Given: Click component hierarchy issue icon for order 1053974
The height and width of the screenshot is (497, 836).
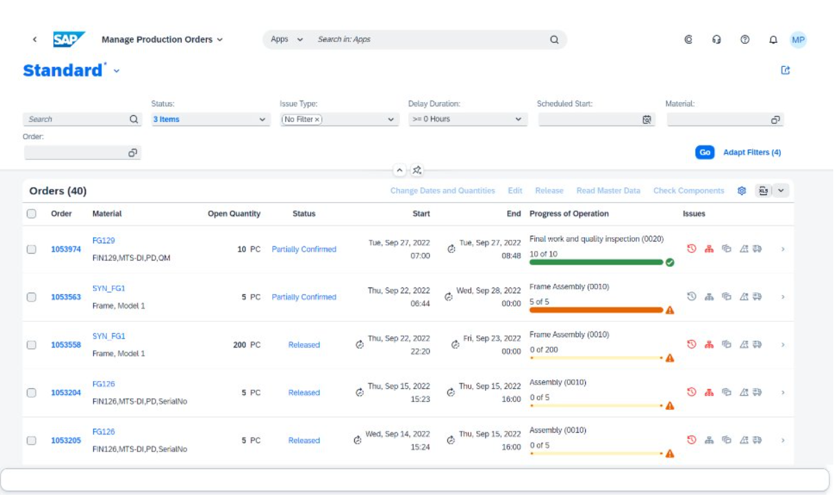Looking at the screenshot, I should click(708, 249).
